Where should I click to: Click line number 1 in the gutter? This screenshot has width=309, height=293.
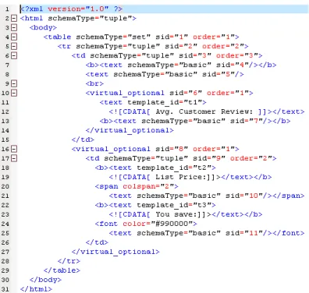pyautogui.click(x=7, y=9)
